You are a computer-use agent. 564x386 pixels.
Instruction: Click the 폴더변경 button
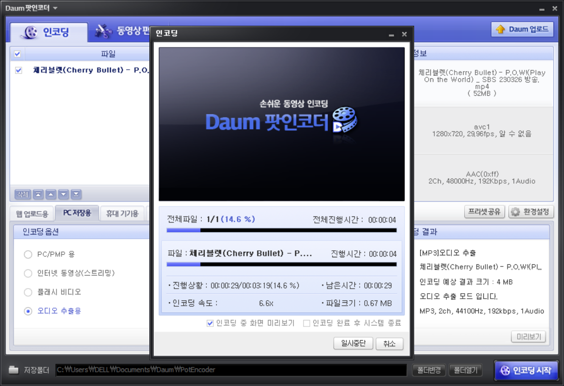point(429,370)
